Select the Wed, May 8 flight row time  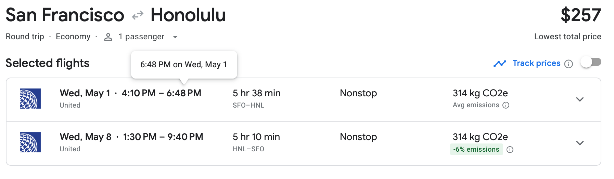pyautogui.click(x=131, y=137)
